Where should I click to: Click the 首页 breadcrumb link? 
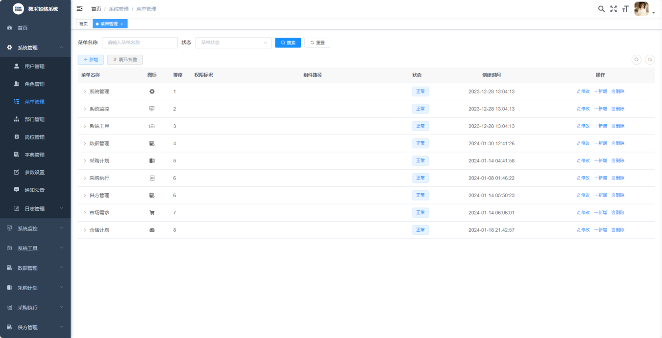tap(96, 9)
